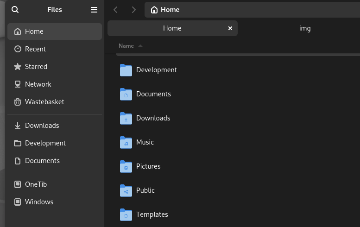Go back with the left arrow

115,10
